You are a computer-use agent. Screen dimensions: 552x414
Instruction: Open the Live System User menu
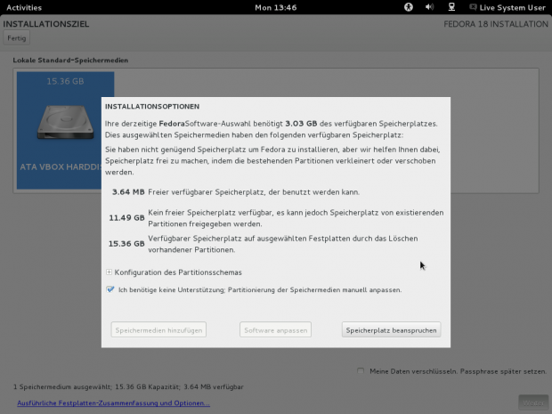click(x=512, y=7)
